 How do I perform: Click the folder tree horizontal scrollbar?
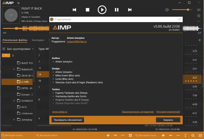[x=7, y=126]
